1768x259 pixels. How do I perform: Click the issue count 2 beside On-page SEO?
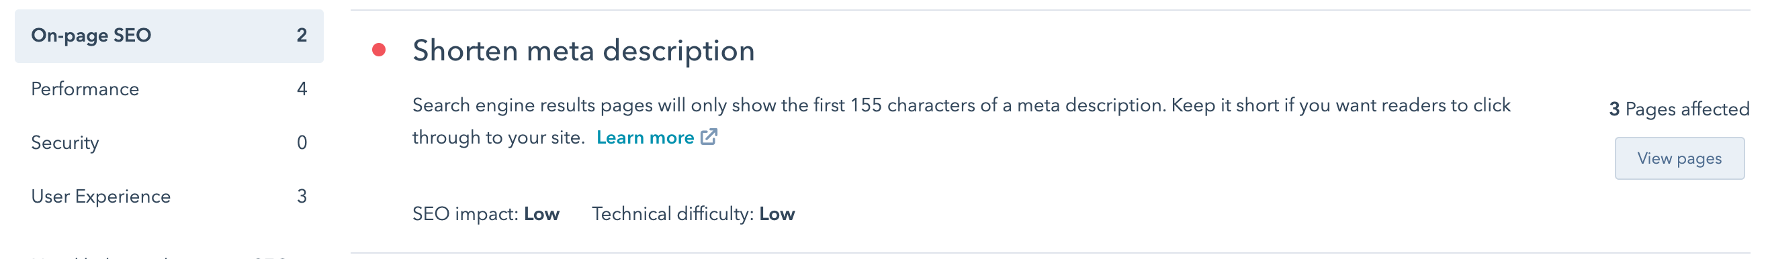point(302,36)
